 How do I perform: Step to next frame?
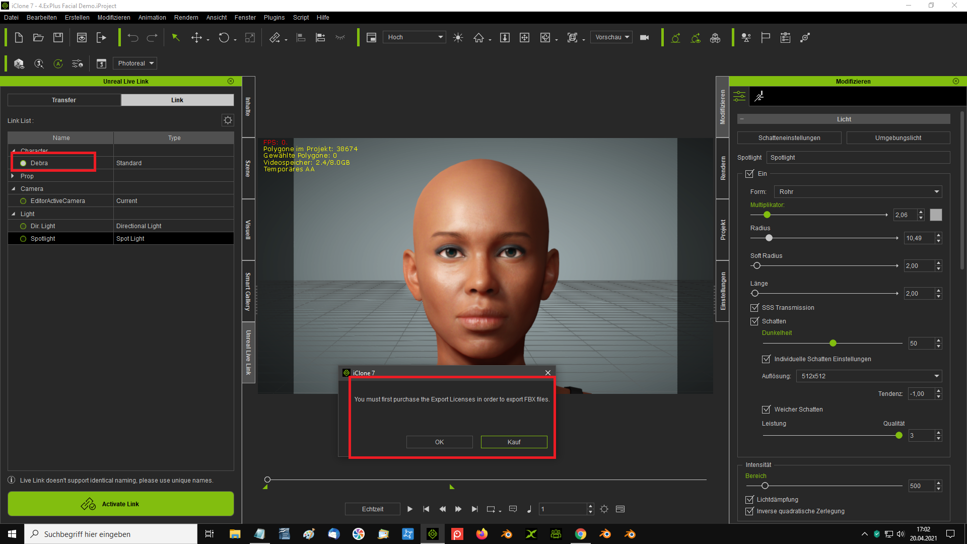coord(458,509)
